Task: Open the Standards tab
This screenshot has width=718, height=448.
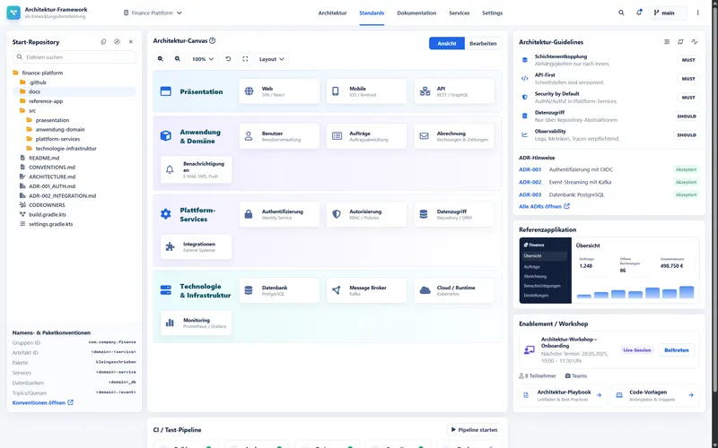Action: pyautogui.click(x=372, y=13)
